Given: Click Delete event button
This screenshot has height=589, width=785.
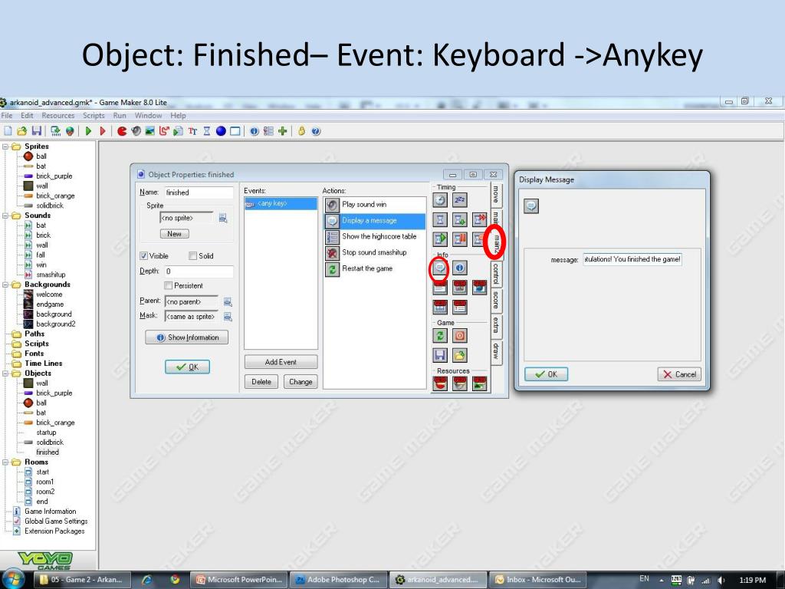Looking at the screenshot, I should coord(261,382).
